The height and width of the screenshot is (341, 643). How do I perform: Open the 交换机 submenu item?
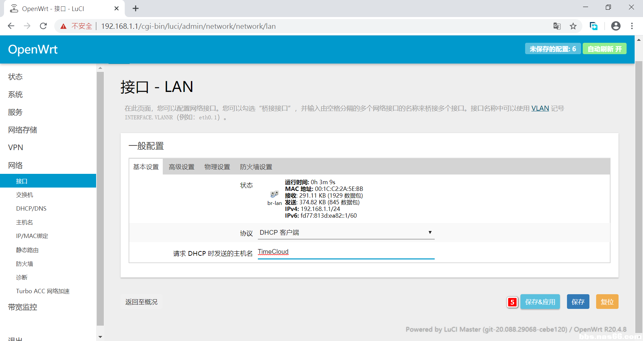click(24, 195)
